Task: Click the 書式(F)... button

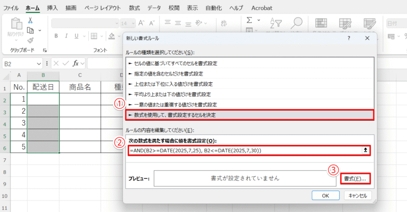Action: coord(355,178)
